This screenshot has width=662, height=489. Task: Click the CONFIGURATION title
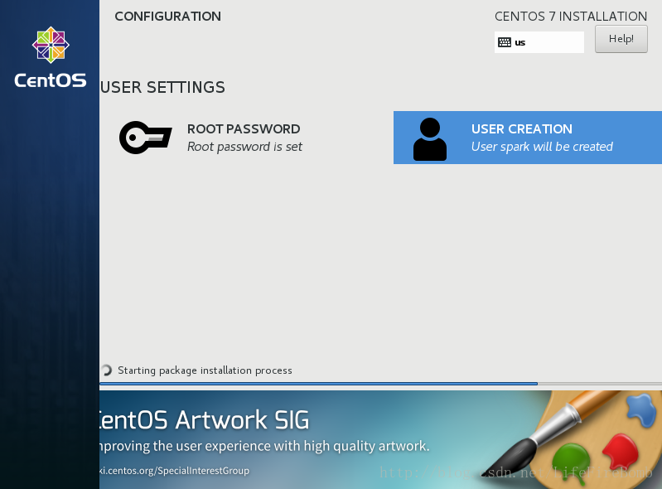(168, 16)
